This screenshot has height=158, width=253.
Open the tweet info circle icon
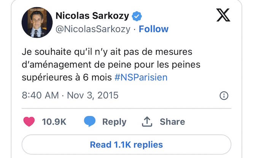coord(224,96)
